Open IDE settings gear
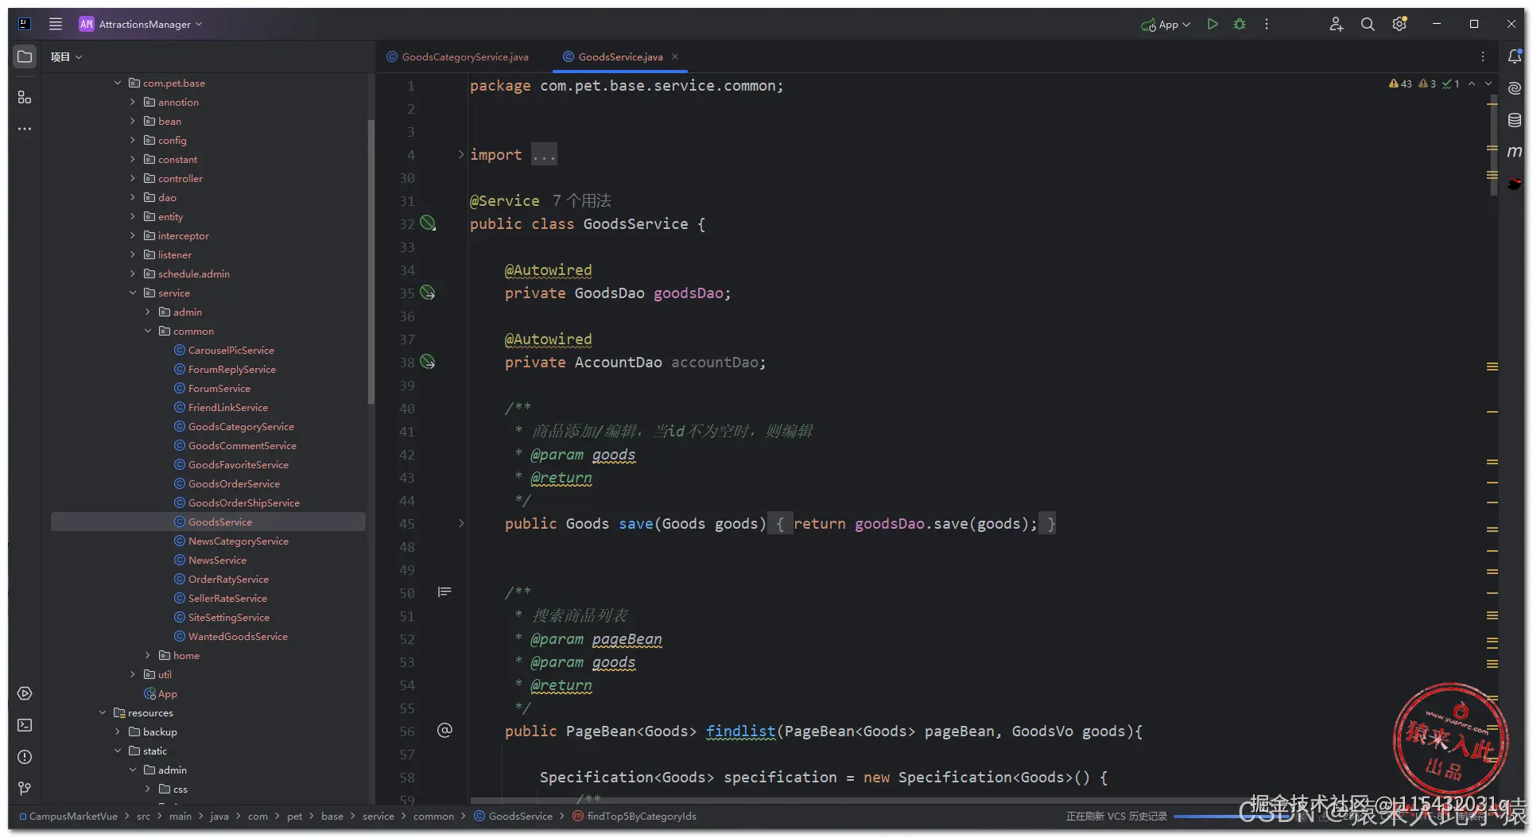1533x838 pixels. tap(1399, 24)
